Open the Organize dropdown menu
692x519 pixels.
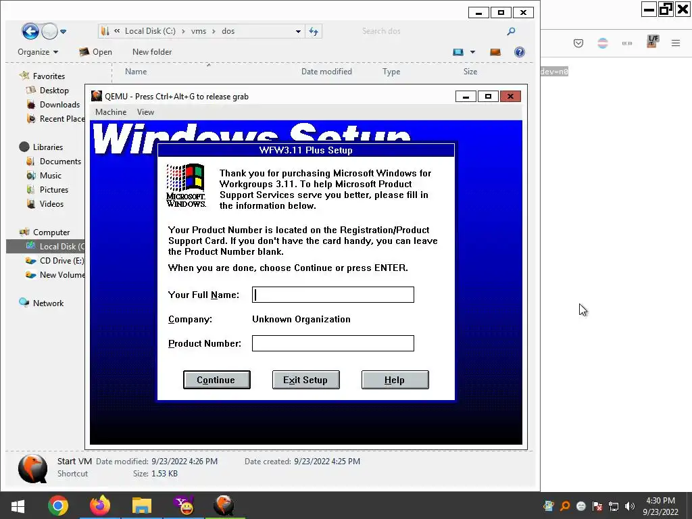pyautogui.click(x=38, y=52)
